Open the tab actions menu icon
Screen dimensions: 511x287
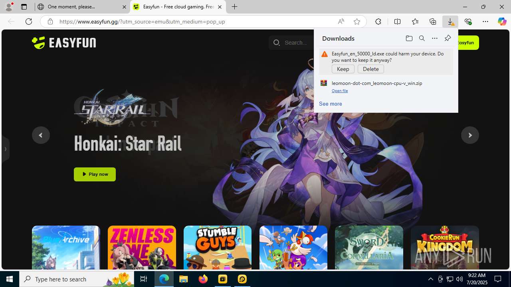point(24,7)
